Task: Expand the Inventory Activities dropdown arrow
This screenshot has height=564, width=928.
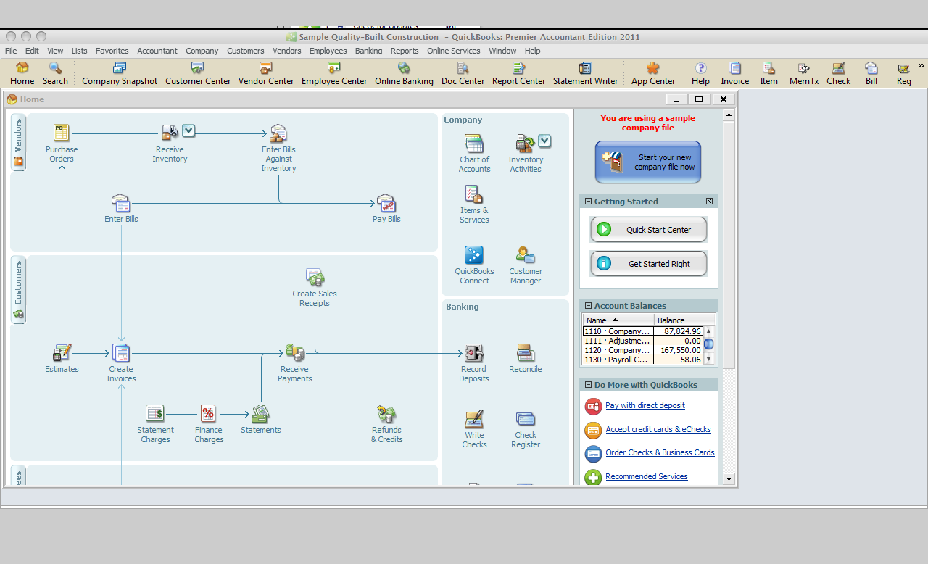Action: (x=544, y=141)
